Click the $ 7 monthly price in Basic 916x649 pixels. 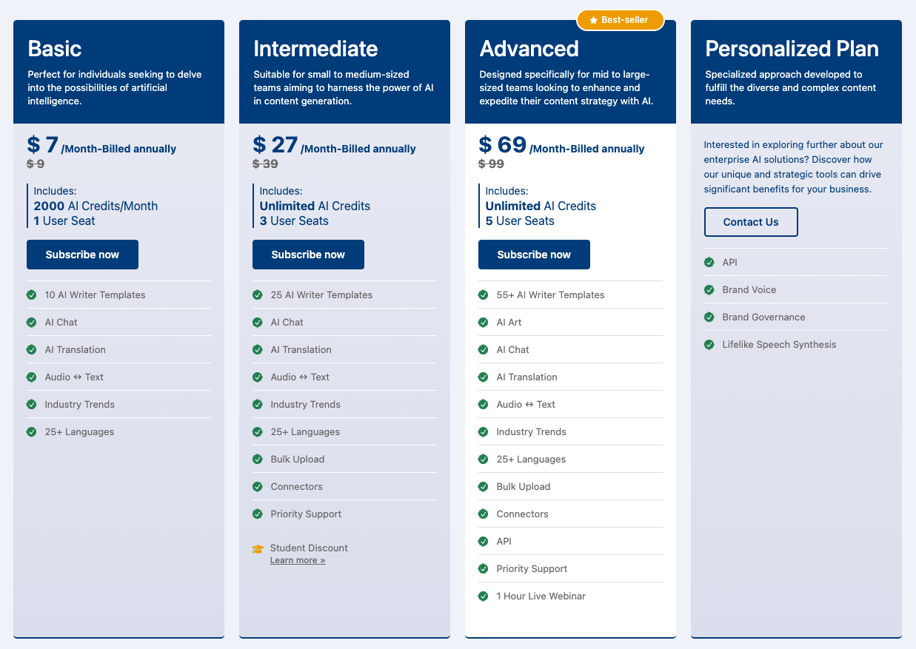pos(43,145)
